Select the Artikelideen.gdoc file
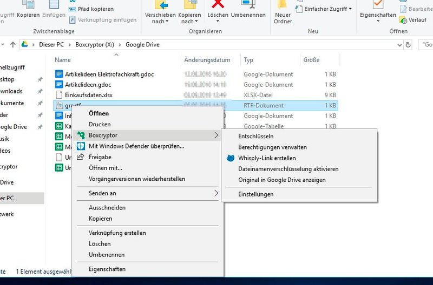 [x=88, y=85]
